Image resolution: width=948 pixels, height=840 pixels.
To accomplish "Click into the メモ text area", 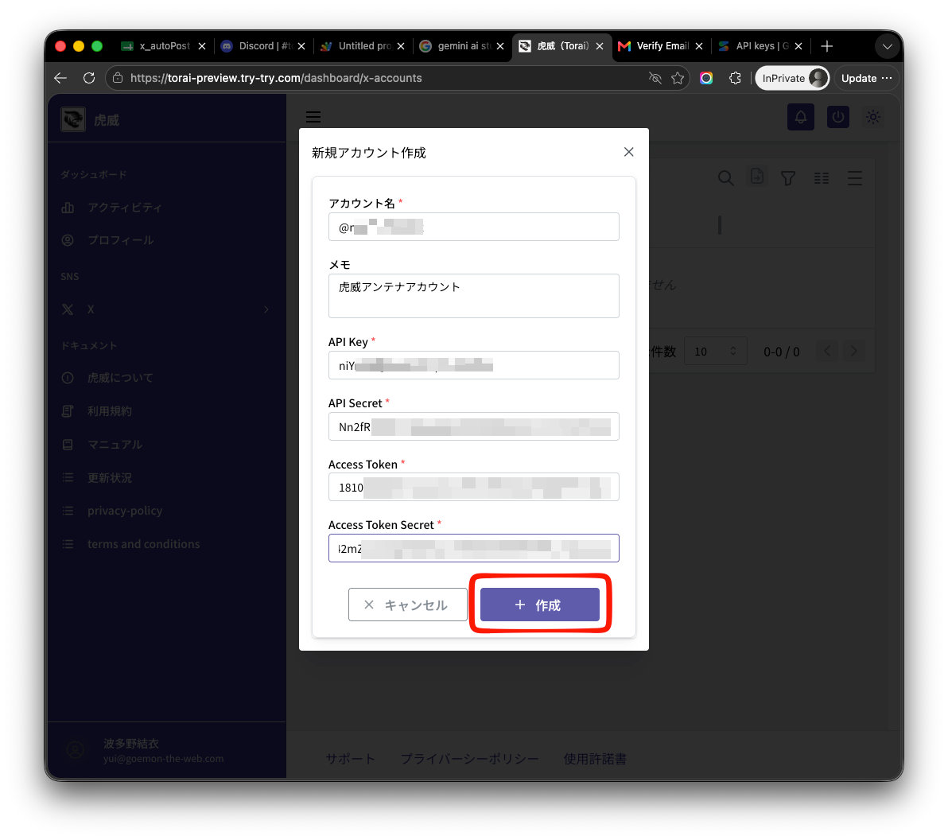I will (x=473, y=296).
